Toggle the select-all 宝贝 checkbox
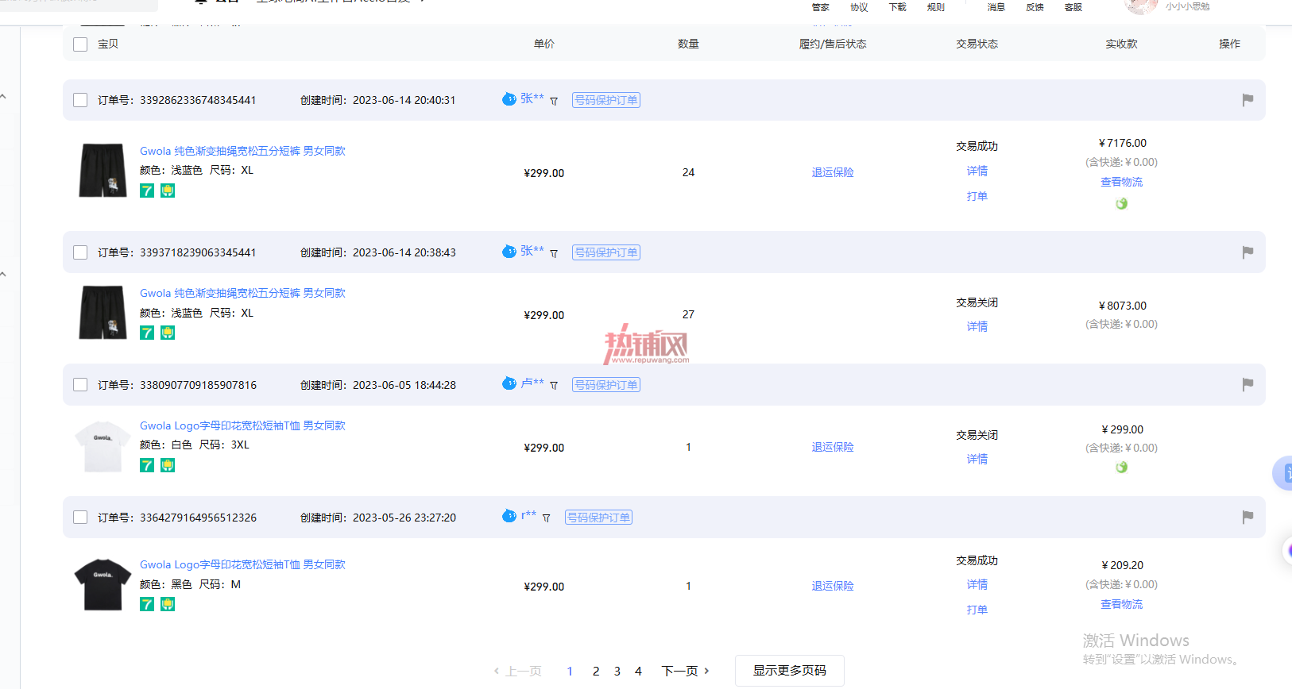Viewport: 1292px width, 689px height. (x=80, y=44)
